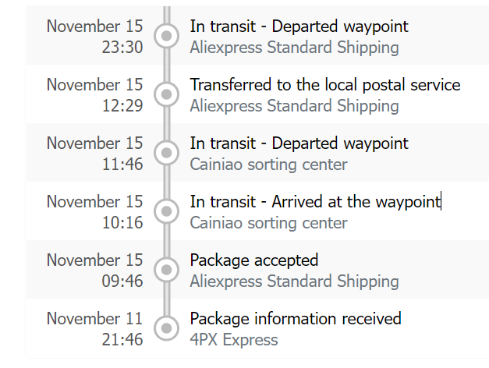Click Aliexpress Standard Shipping under Package accepted

[x=294, y=281]
